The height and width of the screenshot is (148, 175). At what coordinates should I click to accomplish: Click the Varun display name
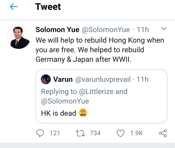click(63, 79)
